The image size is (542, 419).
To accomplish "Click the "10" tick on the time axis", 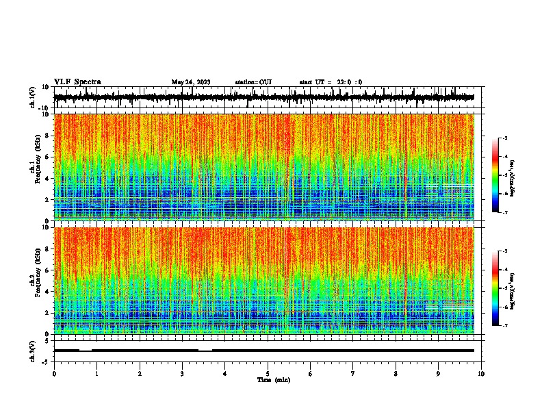I will [481, 374].
